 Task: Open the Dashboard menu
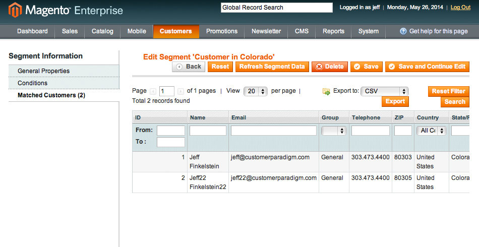[x=32, y=31]
